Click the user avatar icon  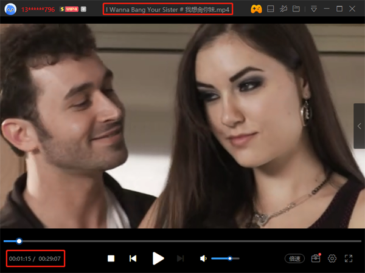click(10, 9)
